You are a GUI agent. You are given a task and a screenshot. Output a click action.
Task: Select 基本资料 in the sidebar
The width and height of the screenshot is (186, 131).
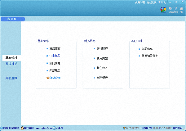(x=11, y=58)
